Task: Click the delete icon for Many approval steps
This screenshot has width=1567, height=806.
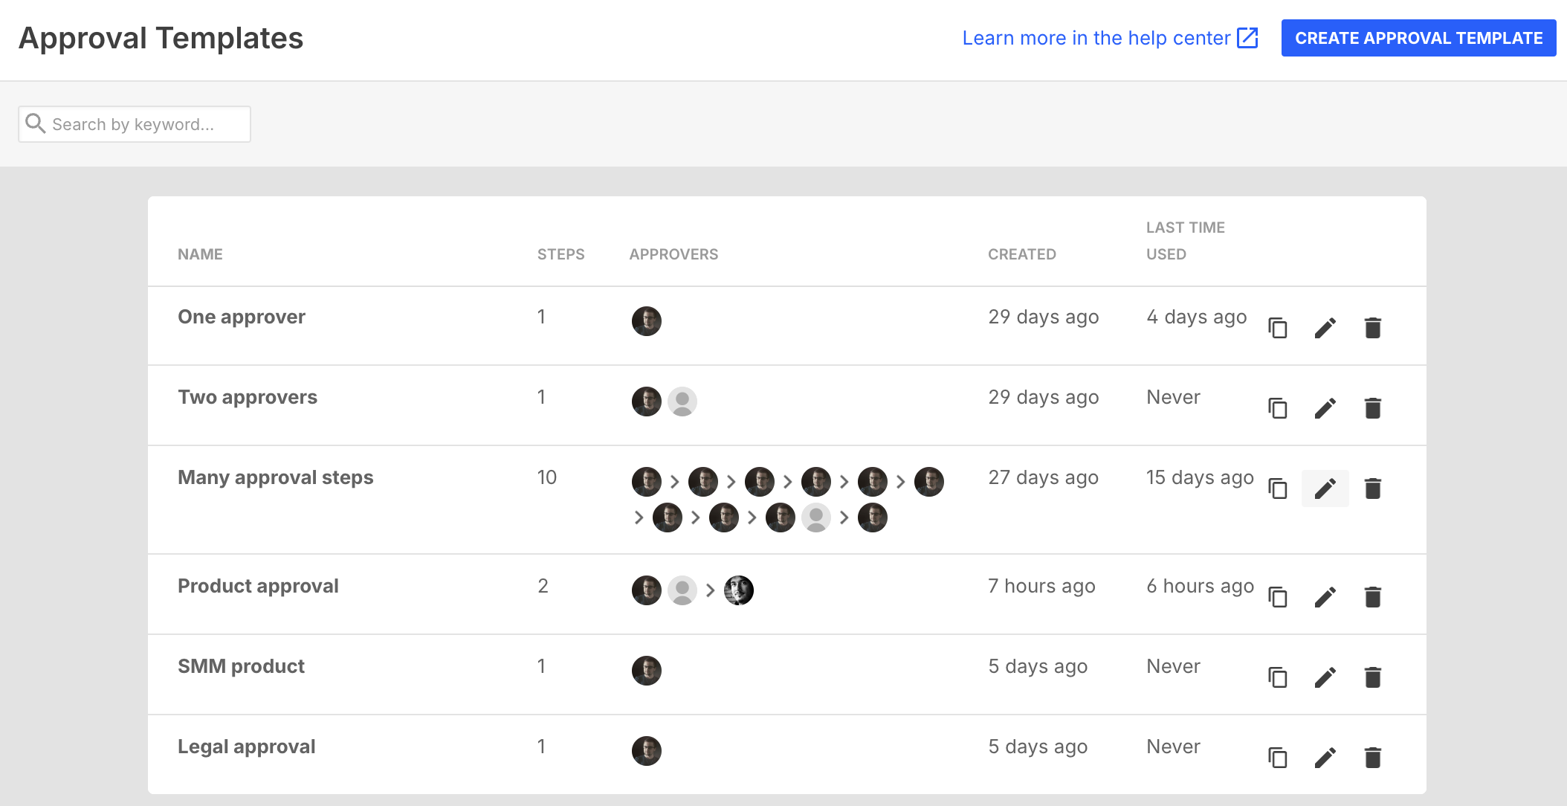Action: pos(1373,487)
